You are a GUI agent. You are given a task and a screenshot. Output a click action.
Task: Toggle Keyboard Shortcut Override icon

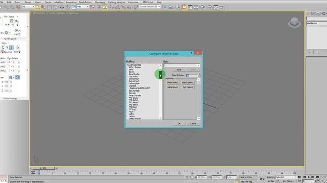(105, 7)
